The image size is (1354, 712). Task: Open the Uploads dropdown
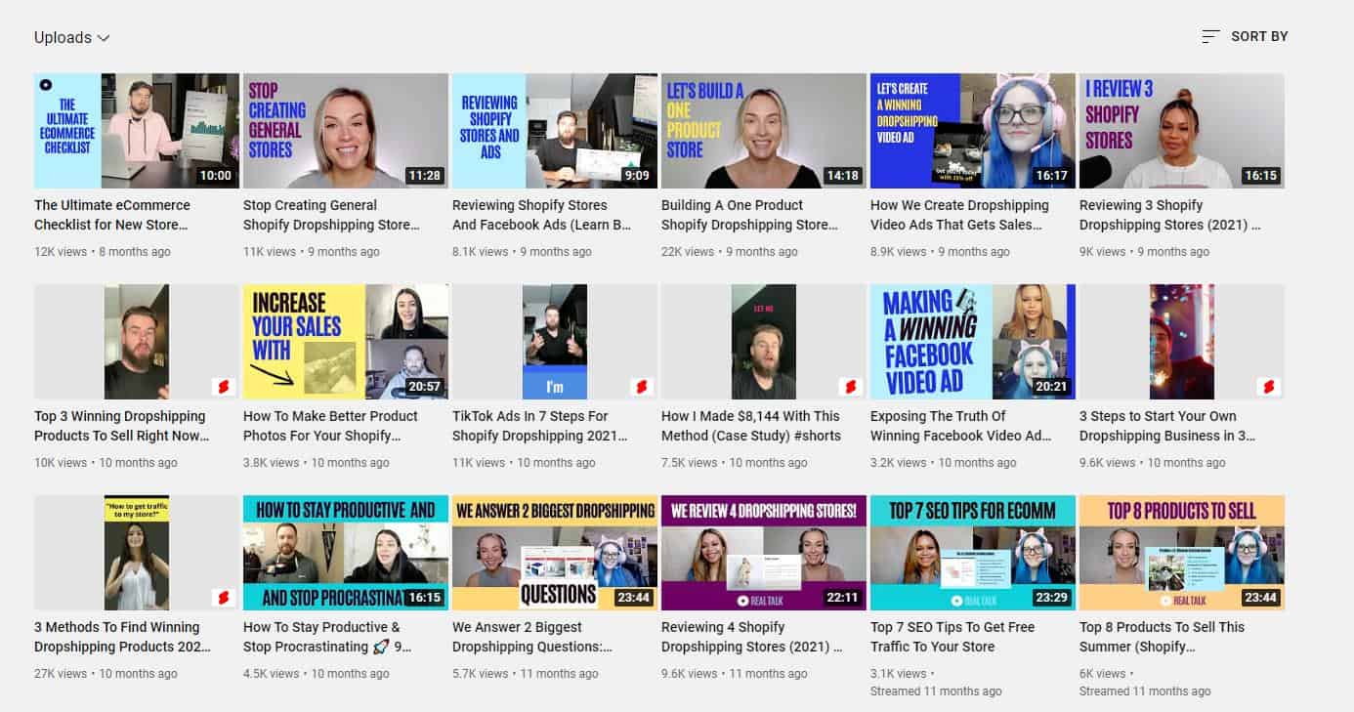(x=72, y=37)
